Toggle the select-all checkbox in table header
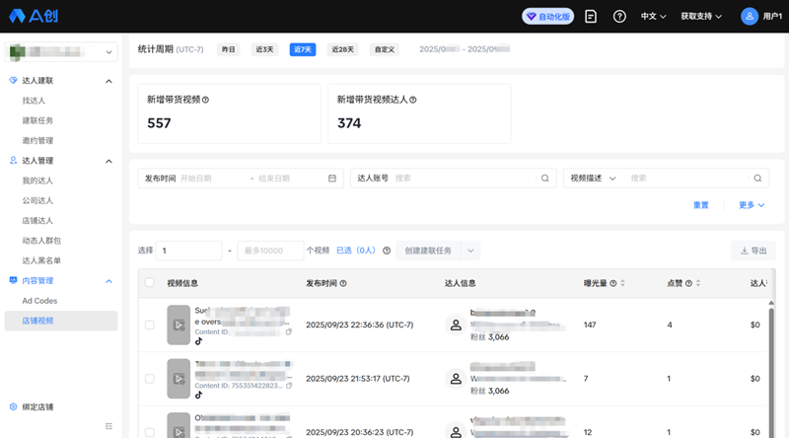The height and width of the screenshot is (438, 789). [150, 283]
